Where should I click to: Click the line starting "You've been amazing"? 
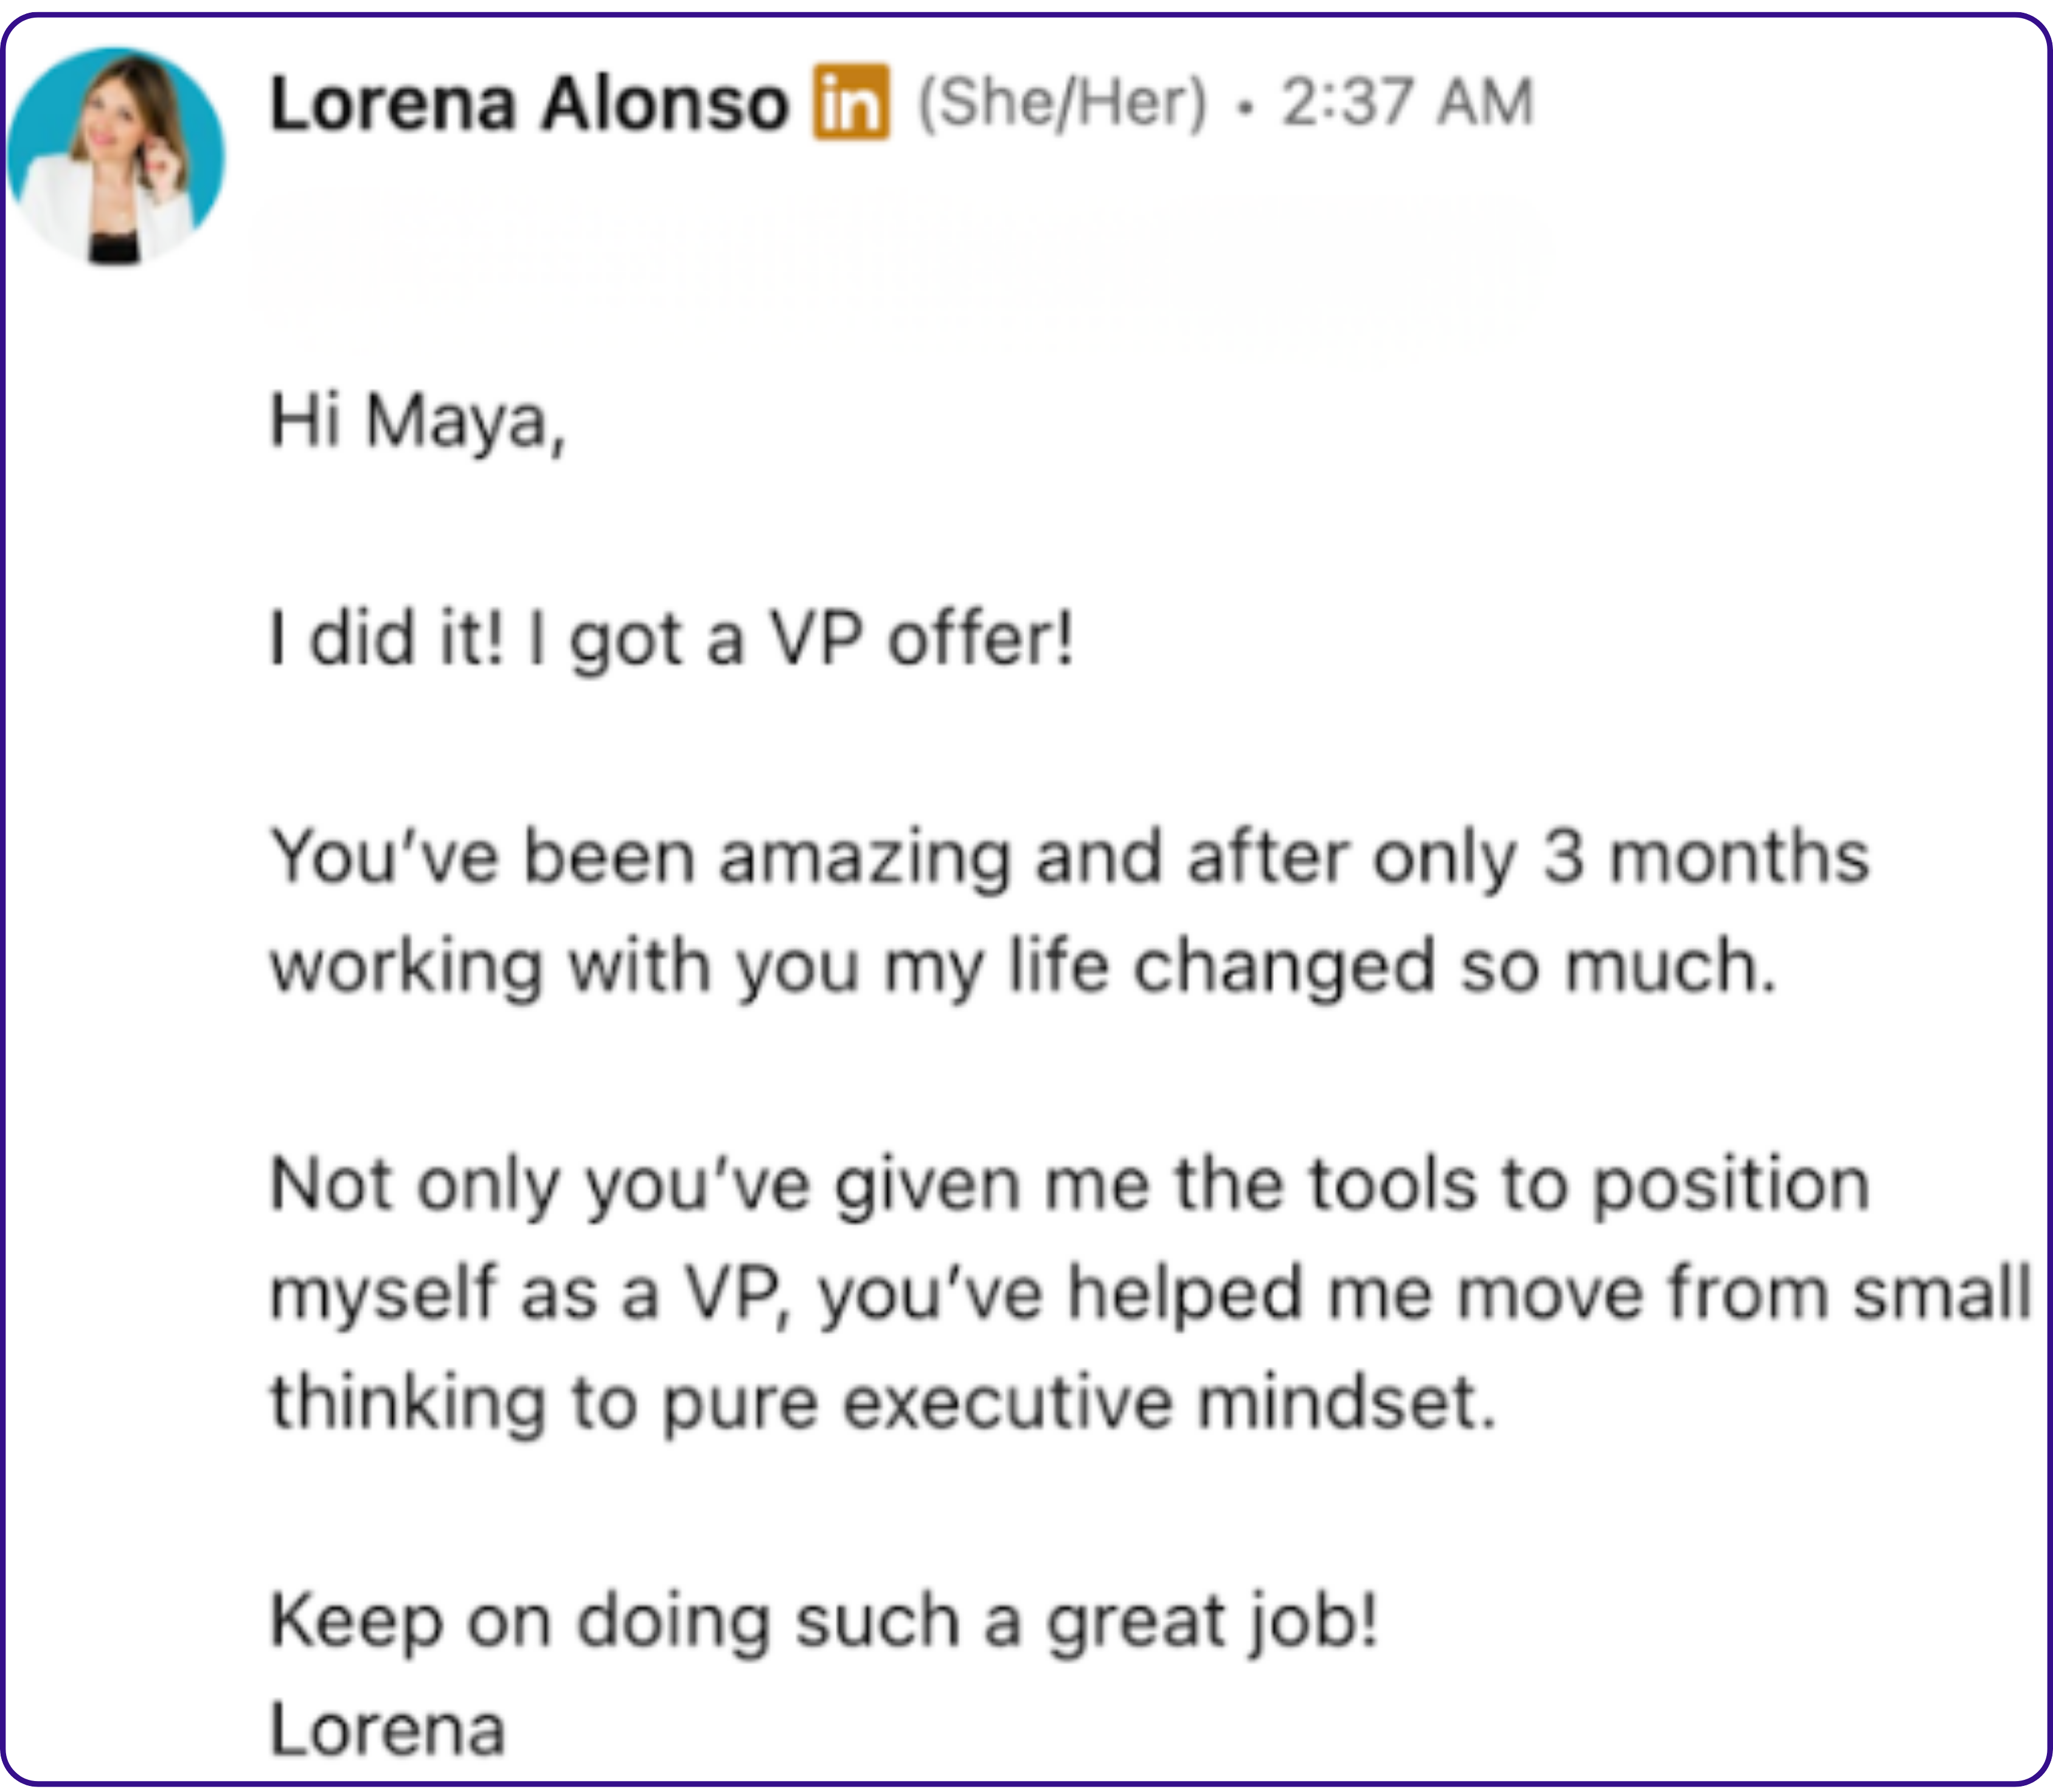coord(1068,858)
